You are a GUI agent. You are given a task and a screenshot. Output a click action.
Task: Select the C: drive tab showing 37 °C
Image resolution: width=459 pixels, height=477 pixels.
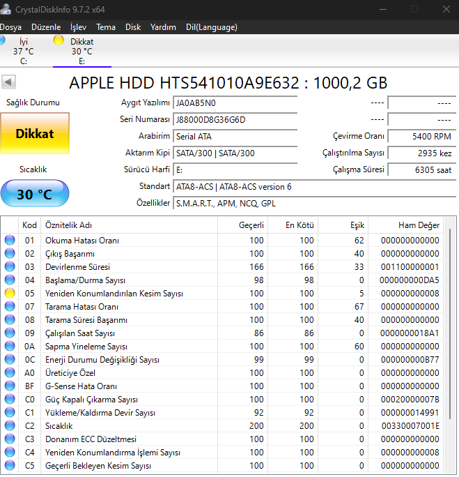(23, 51)
